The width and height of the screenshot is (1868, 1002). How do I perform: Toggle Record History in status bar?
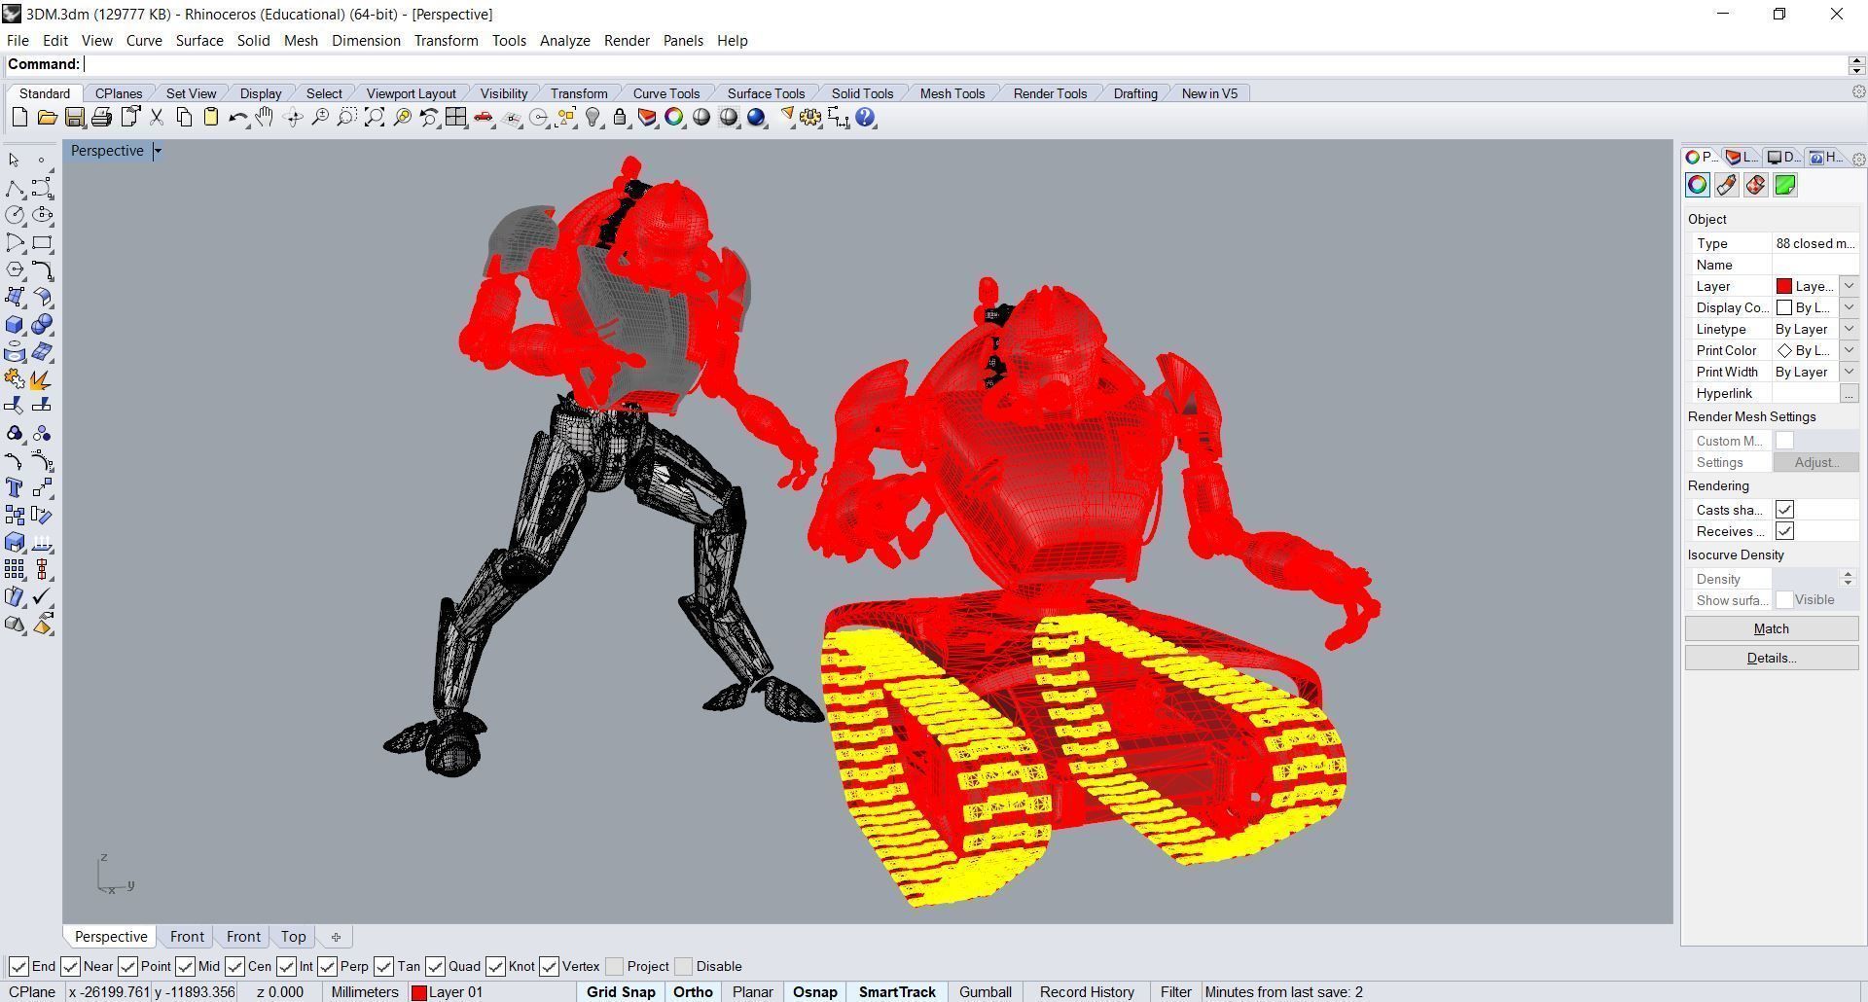[x=1087, y=992]
